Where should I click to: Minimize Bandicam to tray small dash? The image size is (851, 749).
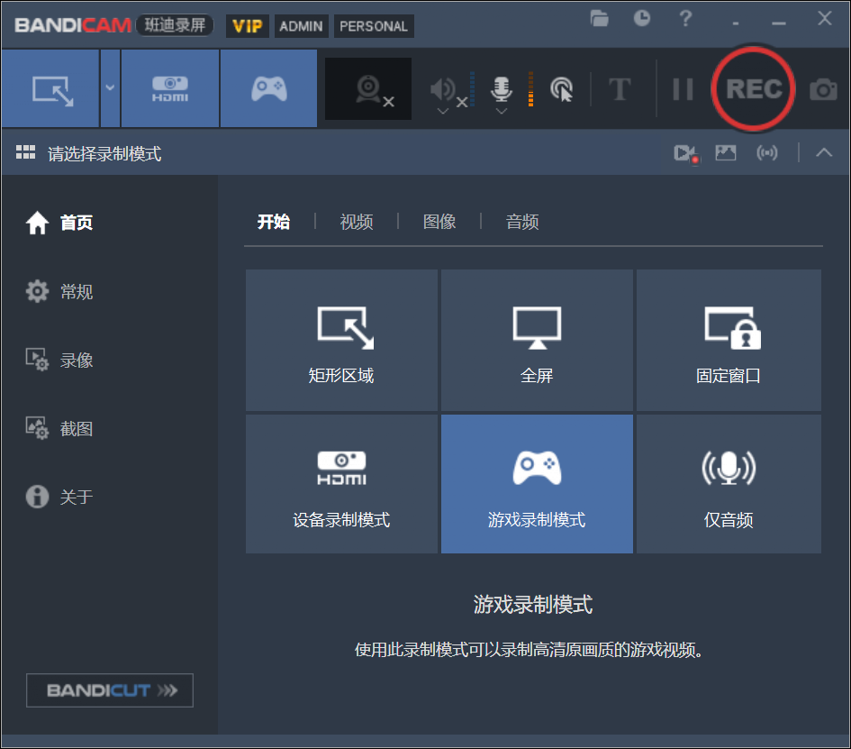[736, 23]
